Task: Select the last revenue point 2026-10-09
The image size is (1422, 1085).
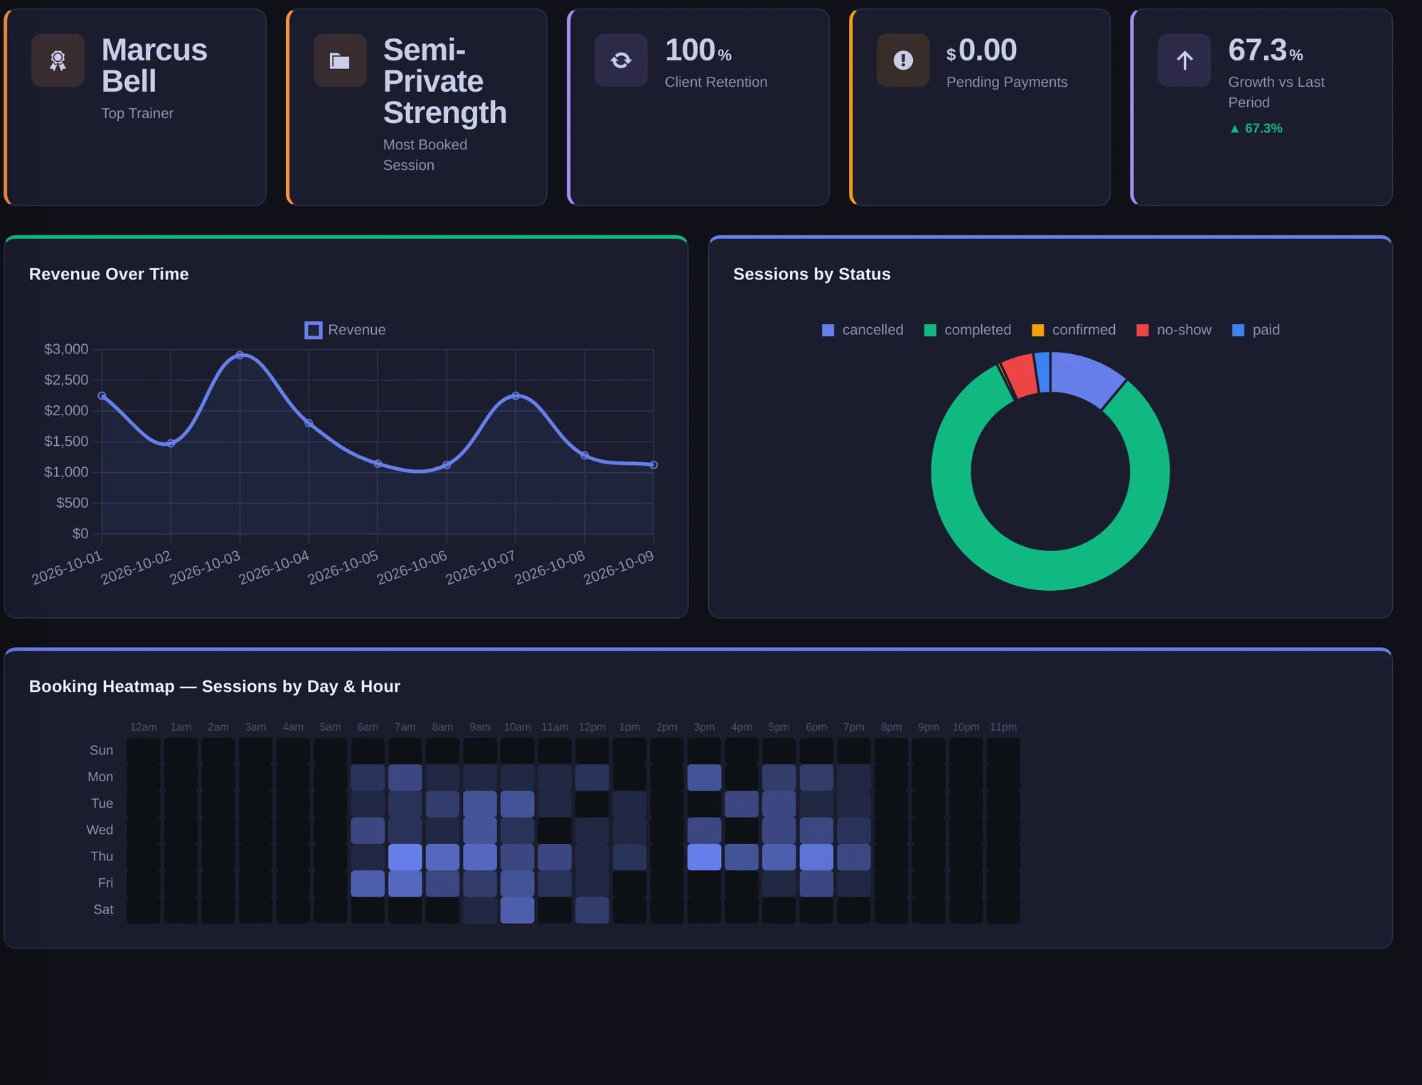Action: tap(653, 465)
